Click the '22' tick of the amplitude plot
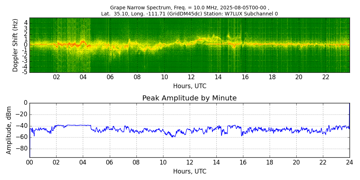Viewport: 360px width, 180px height. tap(323, 162)
